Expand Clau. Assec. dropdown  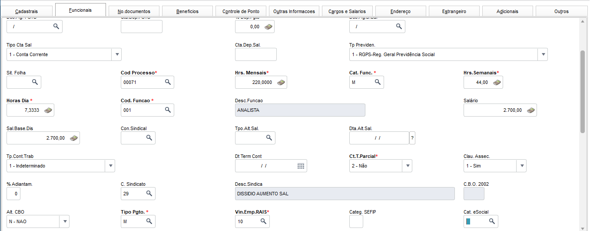(521, 166)
